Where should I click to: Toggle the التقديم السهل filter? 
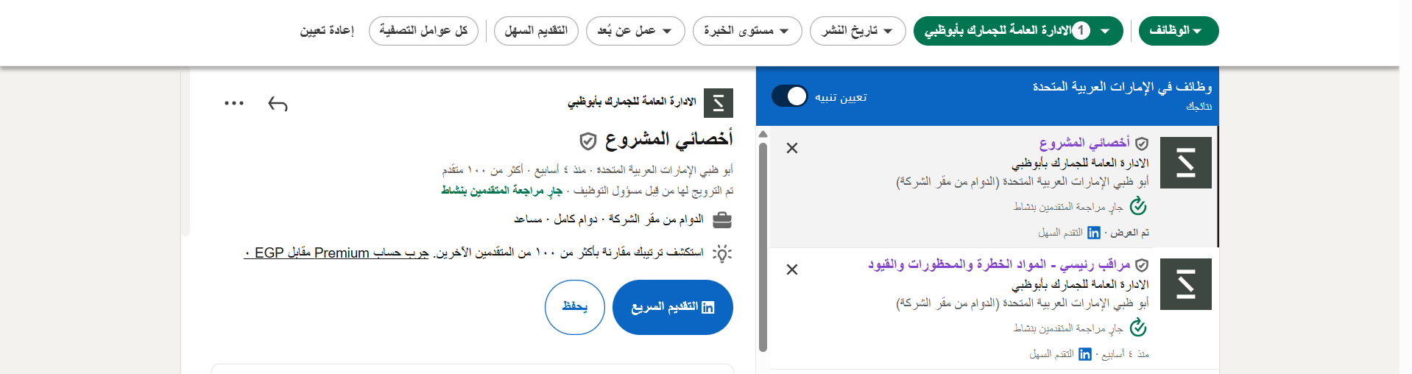pos(536,31)
